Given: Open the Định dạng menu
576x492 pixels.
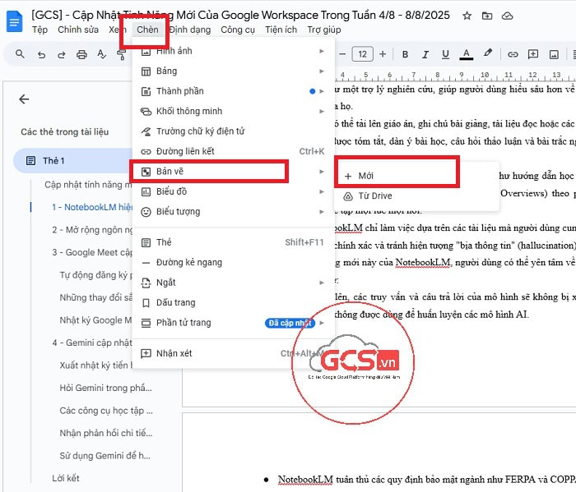Looking at the screenshot, I should click(x=189, y=30).
